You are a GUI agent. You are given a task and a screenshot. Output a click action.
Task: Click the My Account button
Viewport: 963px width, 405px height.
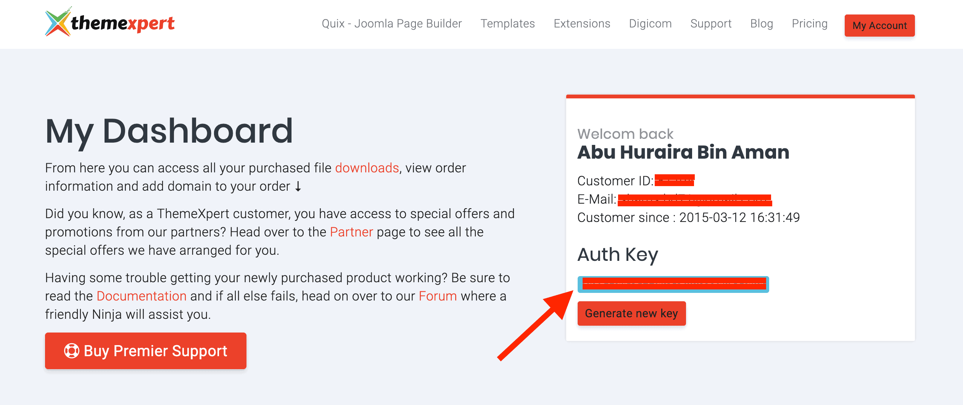click(x=879, y=26)
